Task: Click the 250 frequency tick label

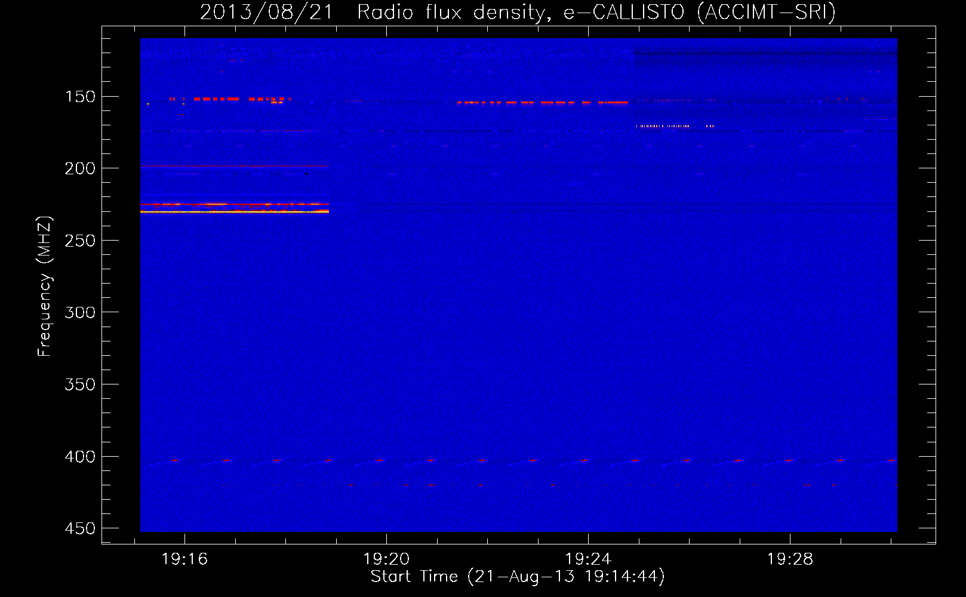Action: coord(80,241)
